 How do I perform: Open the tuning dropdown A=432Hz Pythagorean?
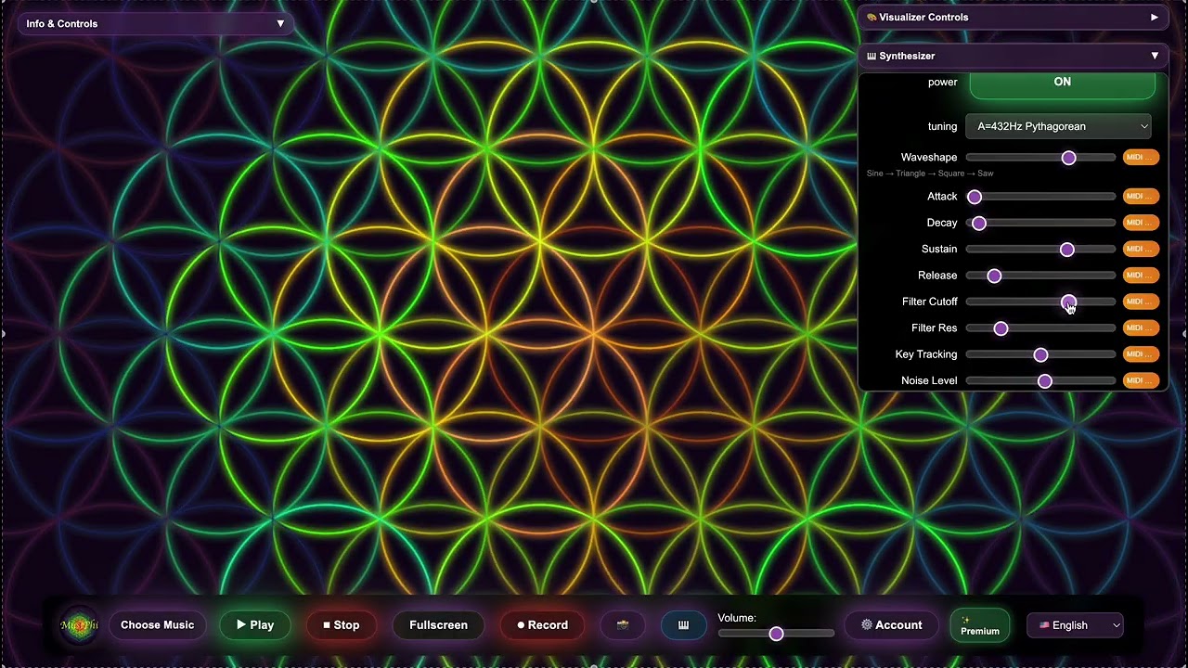[1059, 126]
